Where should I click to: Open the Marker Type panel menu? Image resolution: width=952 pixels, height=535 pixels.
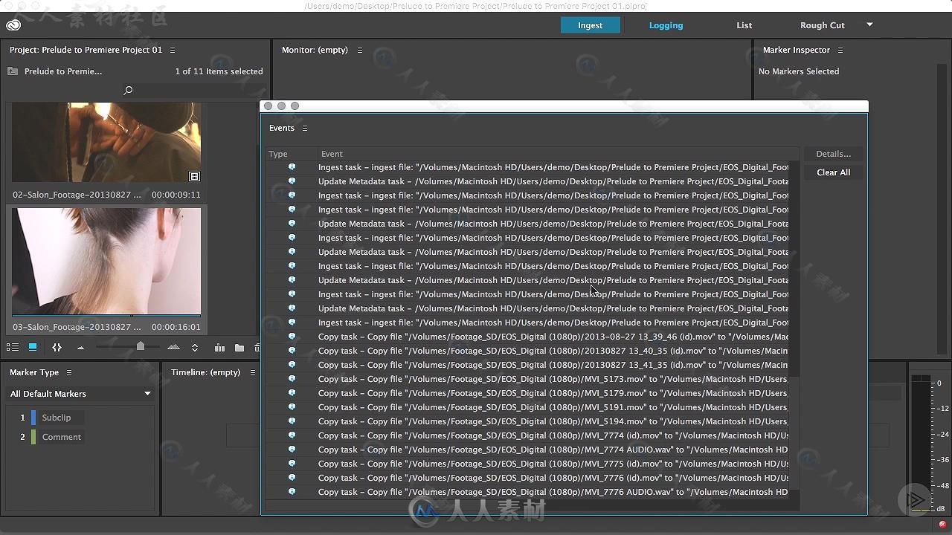click(x=69, y=372)
